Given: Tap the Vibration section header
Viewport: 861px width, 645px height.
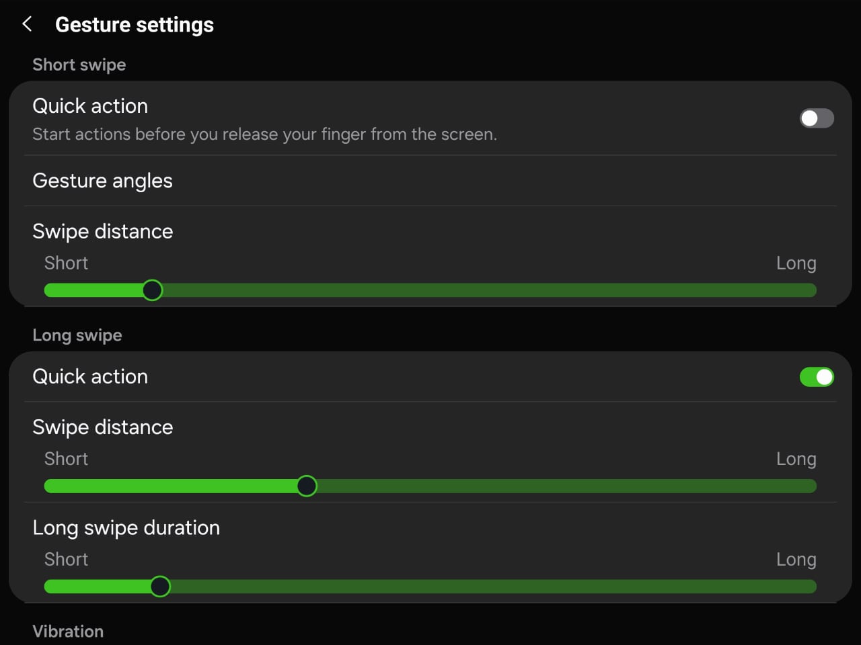Looking at the screenshot, I should (x=68, y=632).
